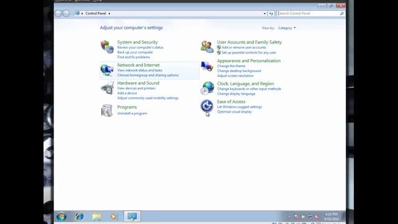The height and width of the screenshot is (224, 398).
Task: Click Optimize visual display
Action: click(234, 112)
